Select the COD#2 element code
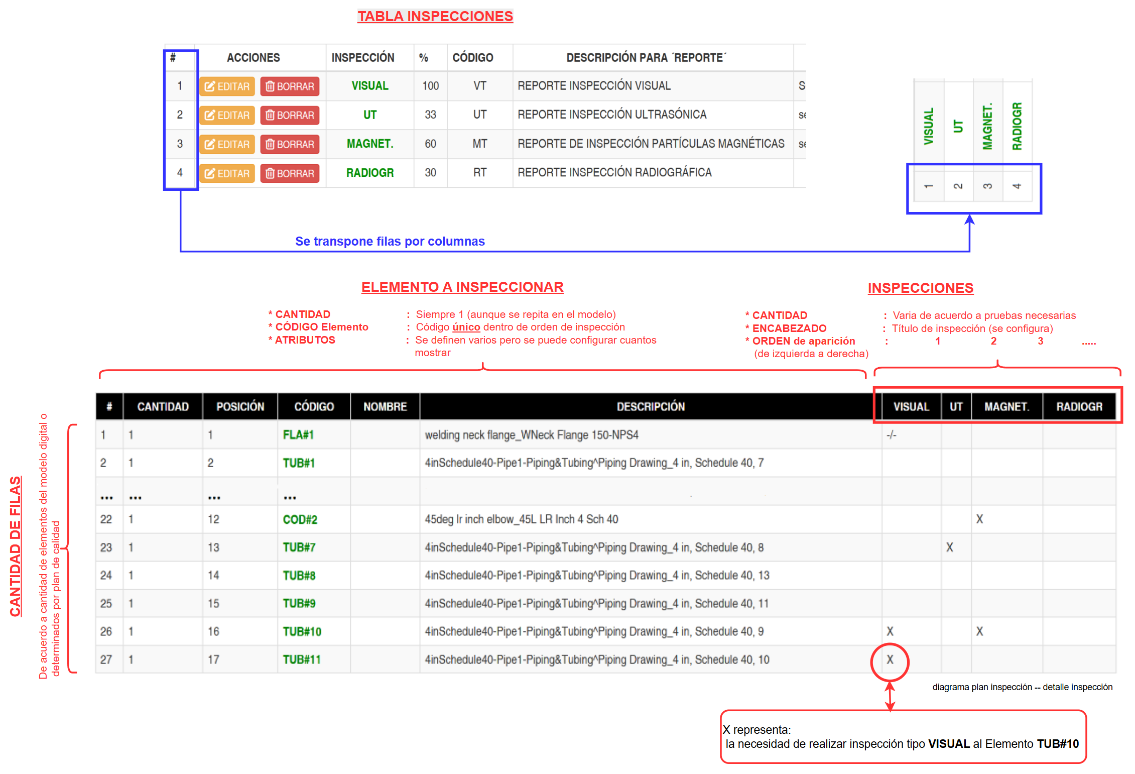The image size is (1135, 774). 300,519
